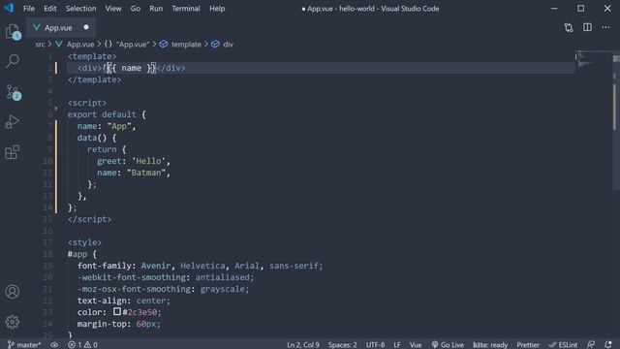Open the Edit menu
Image resolution: width=620 pixels, height=349 pixels.
tap(49, 9)
